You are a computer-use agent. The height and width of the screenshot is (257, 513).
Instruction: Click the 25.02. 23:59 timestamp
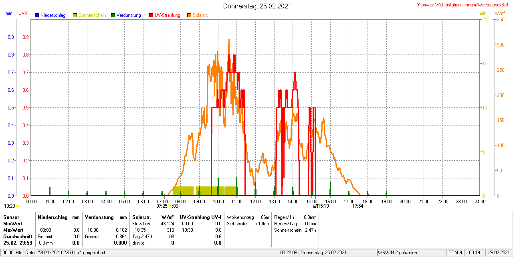pyautogui.click(x=18, y=243)
